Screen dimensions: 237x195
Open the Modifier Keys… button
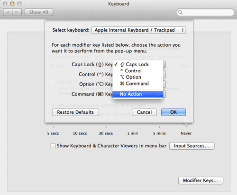pos(201,180)
